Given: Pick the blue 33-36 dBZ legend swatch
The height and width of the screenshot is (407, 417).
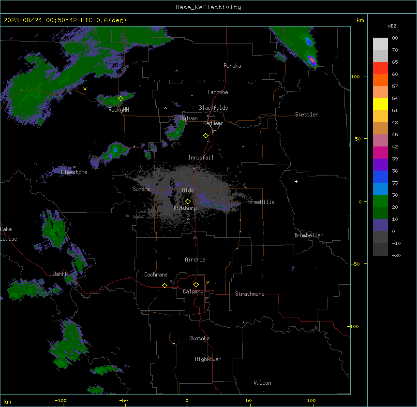Looking at the screenshot, I should 380,176.
